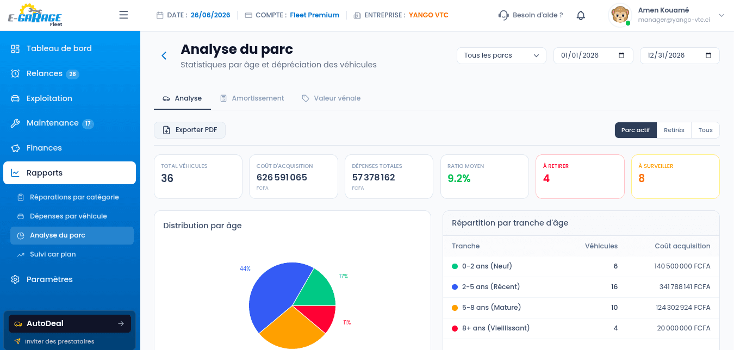Click the Fleet Premium account label
The image size is (734, 350).
pos(314,15)
